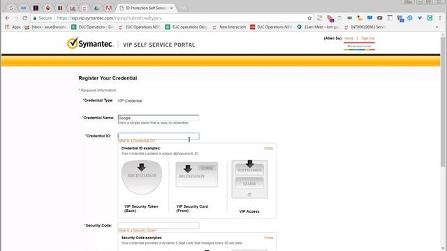Click the 'Register Your Credential' heading

(108, 78)
